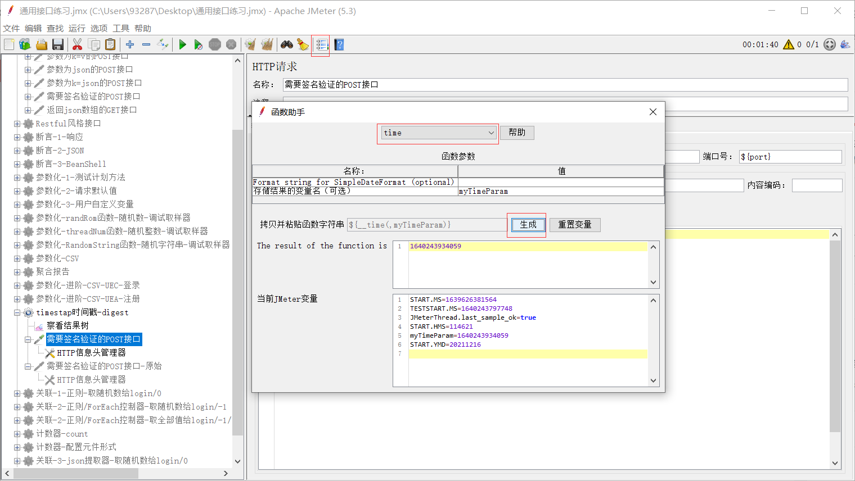Click the 生成 button

(x=528, y=225)
